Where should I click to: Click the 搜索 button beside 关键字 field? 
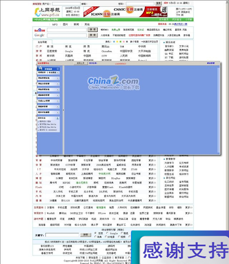click(x=86, y=235)
